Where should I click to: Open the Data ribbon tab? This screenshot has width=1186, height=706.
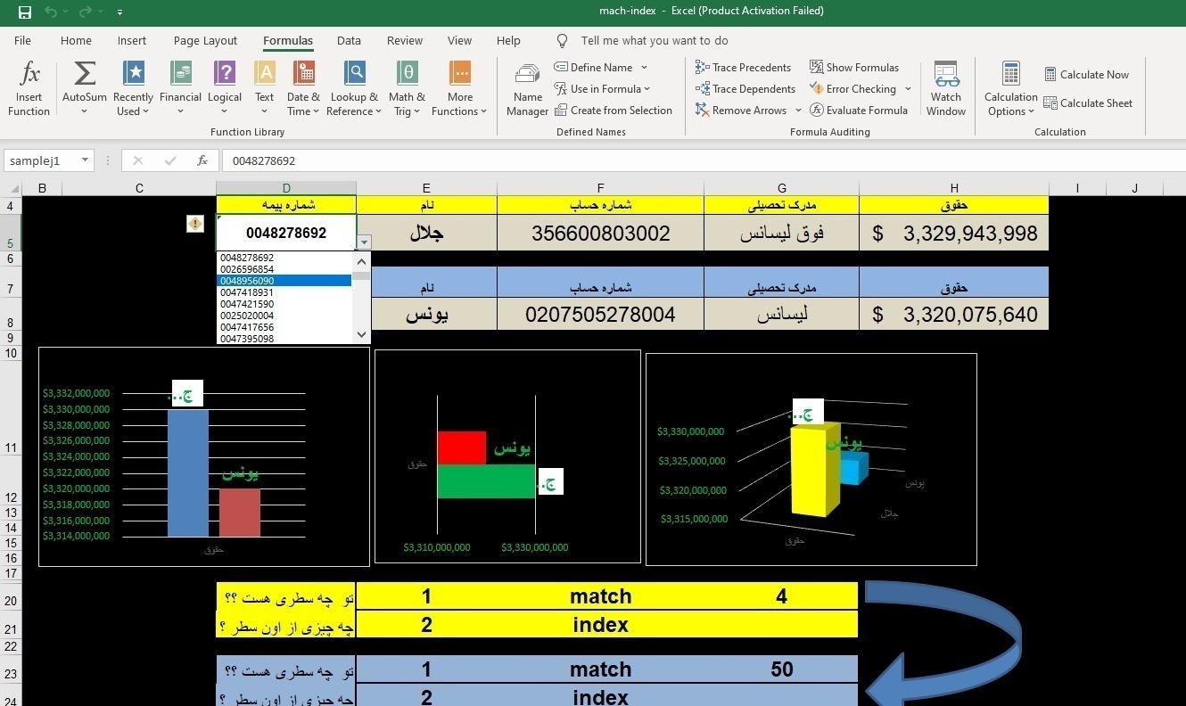(x=349, y=40)
